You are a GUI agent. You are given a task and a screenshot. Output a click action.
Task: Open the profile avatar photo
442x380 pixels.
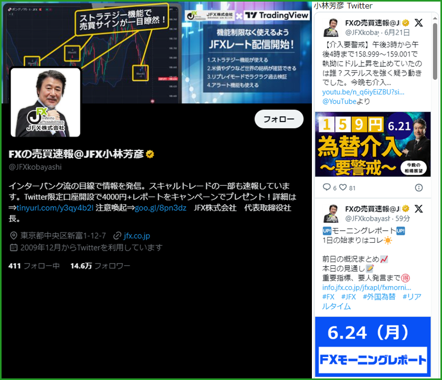pyautogui.click(x=45, y=102)
